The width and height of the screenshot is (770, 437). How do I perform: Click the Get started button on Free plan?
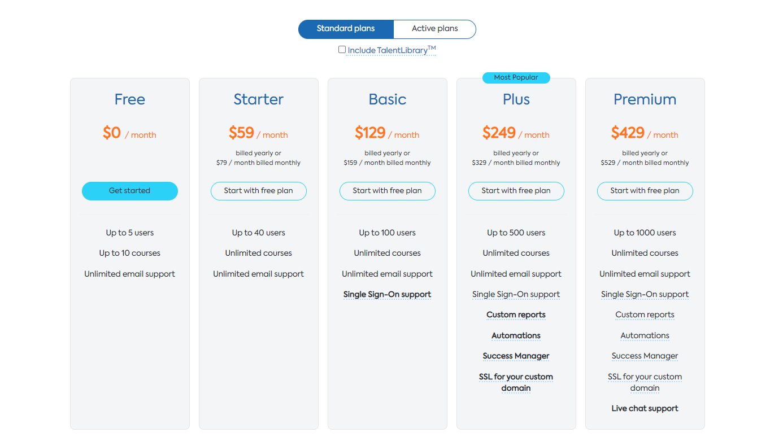click(x=129, y=191)
